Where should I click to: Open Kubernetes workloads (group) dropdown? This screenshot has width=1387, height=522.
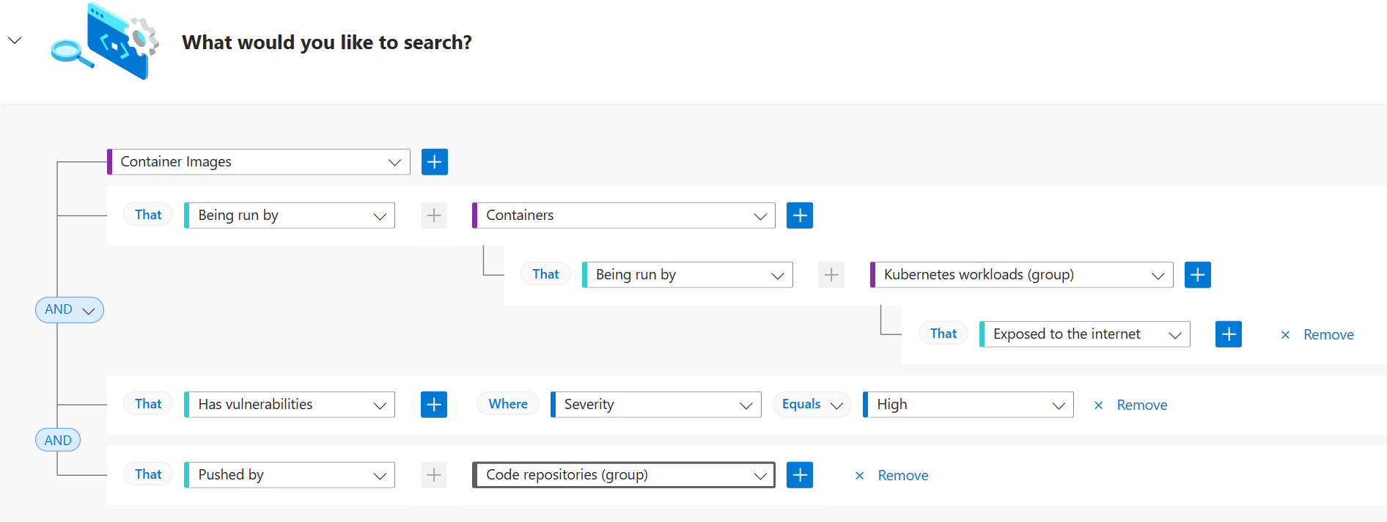(1023, 275)
